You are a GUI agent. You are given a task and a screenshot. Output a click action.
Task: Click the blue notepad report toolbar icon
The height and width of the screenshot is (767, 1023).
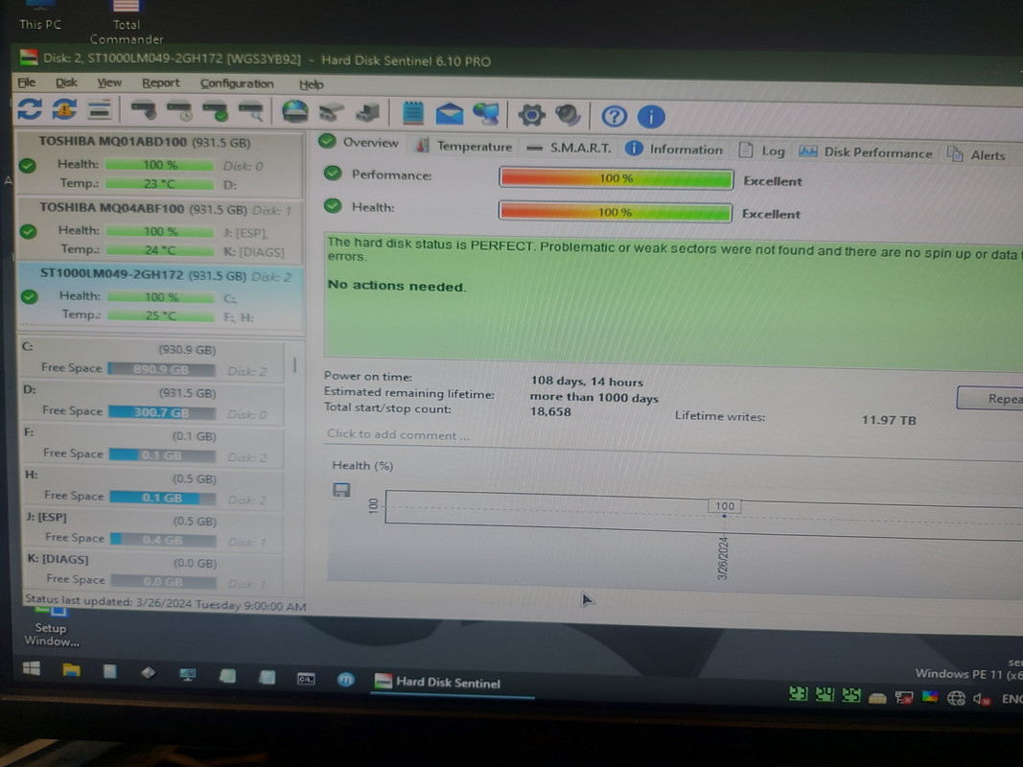click(x=412, y=113)
